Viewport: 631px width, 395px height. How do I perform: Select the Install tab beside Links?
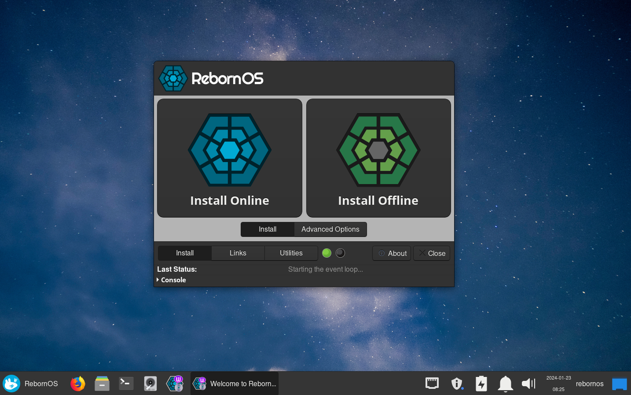(185, 253)
